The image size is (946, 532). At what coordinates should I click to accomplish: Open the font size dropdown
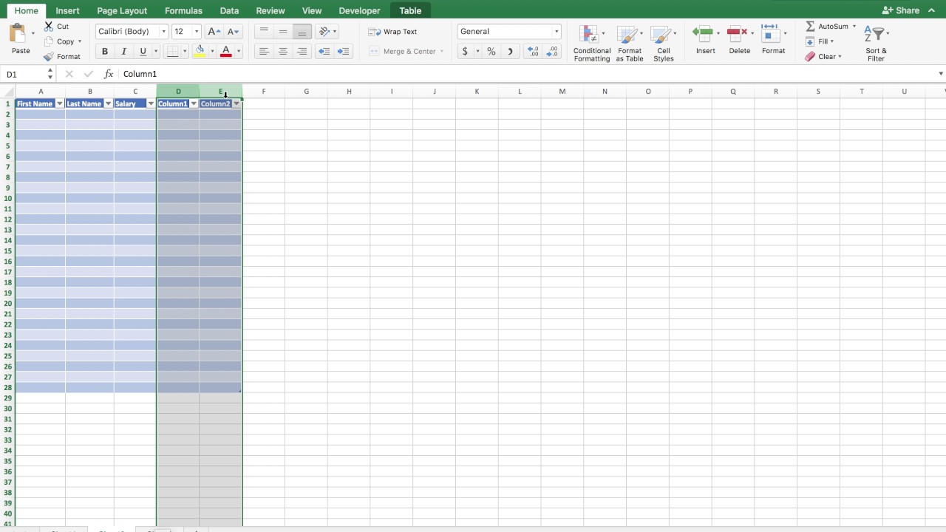pyautogui.click(x=197, y=32)
